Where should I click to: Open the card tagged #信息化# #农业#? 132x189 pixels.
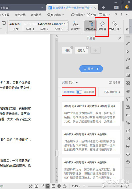[x=91, y=114]
